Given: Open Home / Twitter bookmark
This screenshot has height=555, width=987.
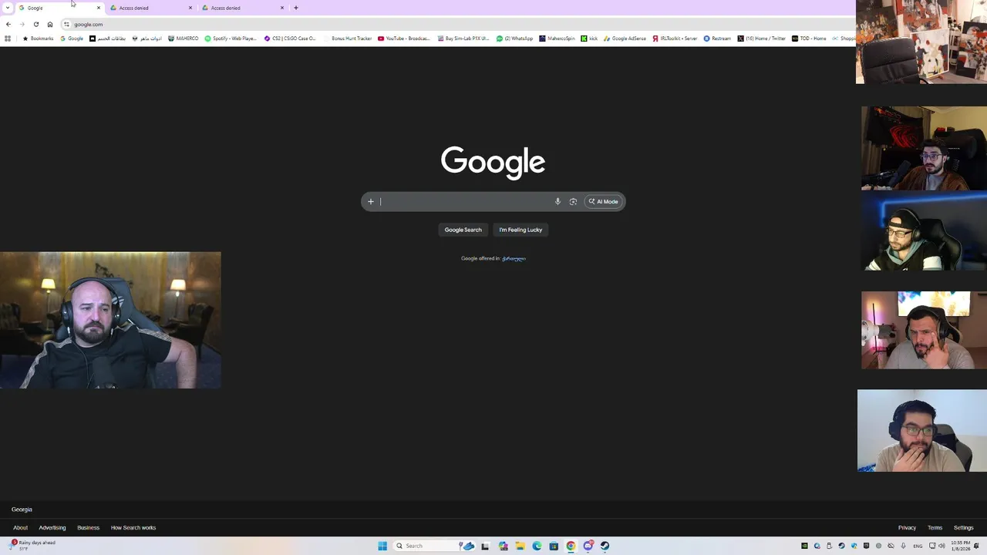Looking at the screenshot, I should click(x=761, y=39).
